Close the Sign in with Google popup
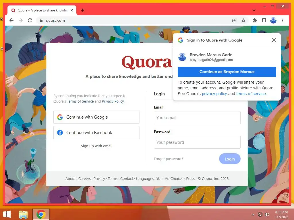The height and width of the screenshot is (220, 294). point(274,40)
